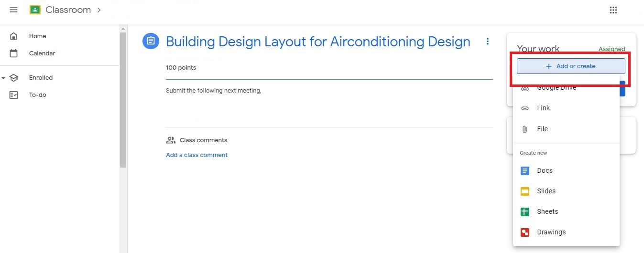The image size is (644, 253).
Task: Collapse the Enrolled classes section
Action: [4, 78]
